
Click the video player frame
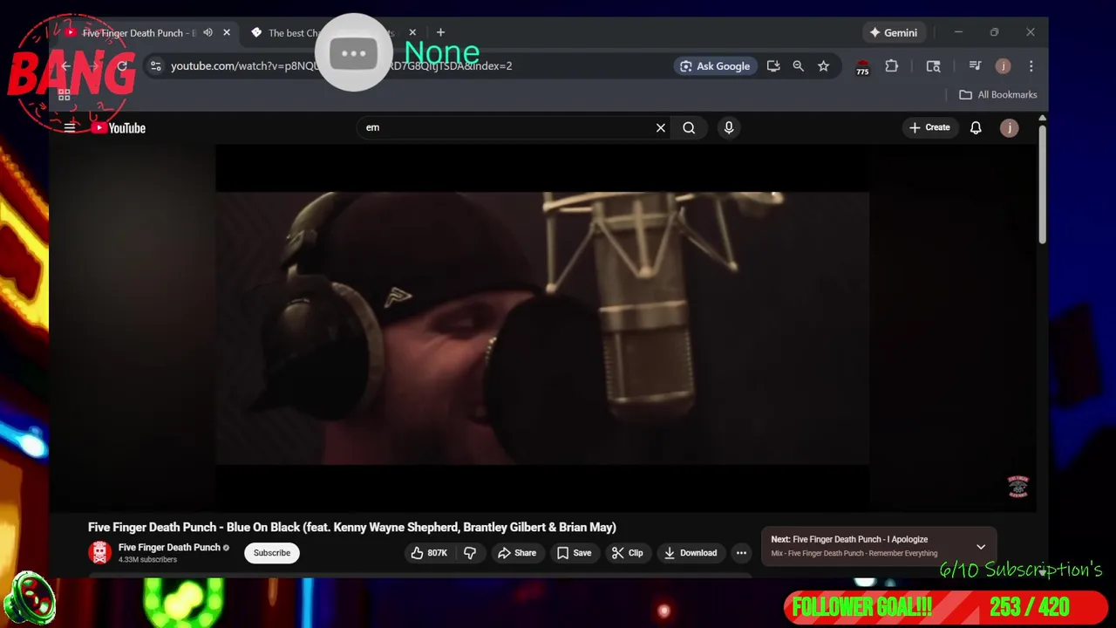tap(542, 328)
